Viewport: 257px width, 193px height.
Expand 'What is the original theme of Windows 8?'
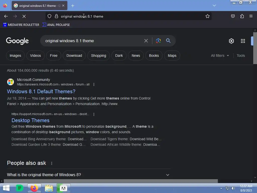pos(89,175)
